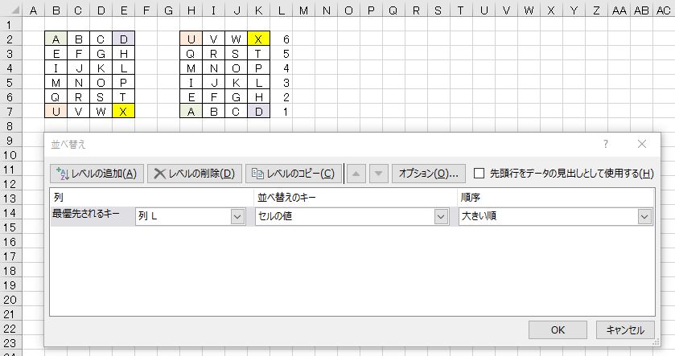Screen dimensions: 675x356
Task: Click the green cell A in B2
Action: click(x=56, y=39)
